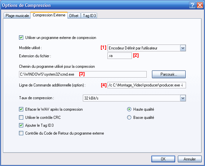The image size is (205, 166).
Task: Close the Options de Compression dialog
Action: click(200, 5)
